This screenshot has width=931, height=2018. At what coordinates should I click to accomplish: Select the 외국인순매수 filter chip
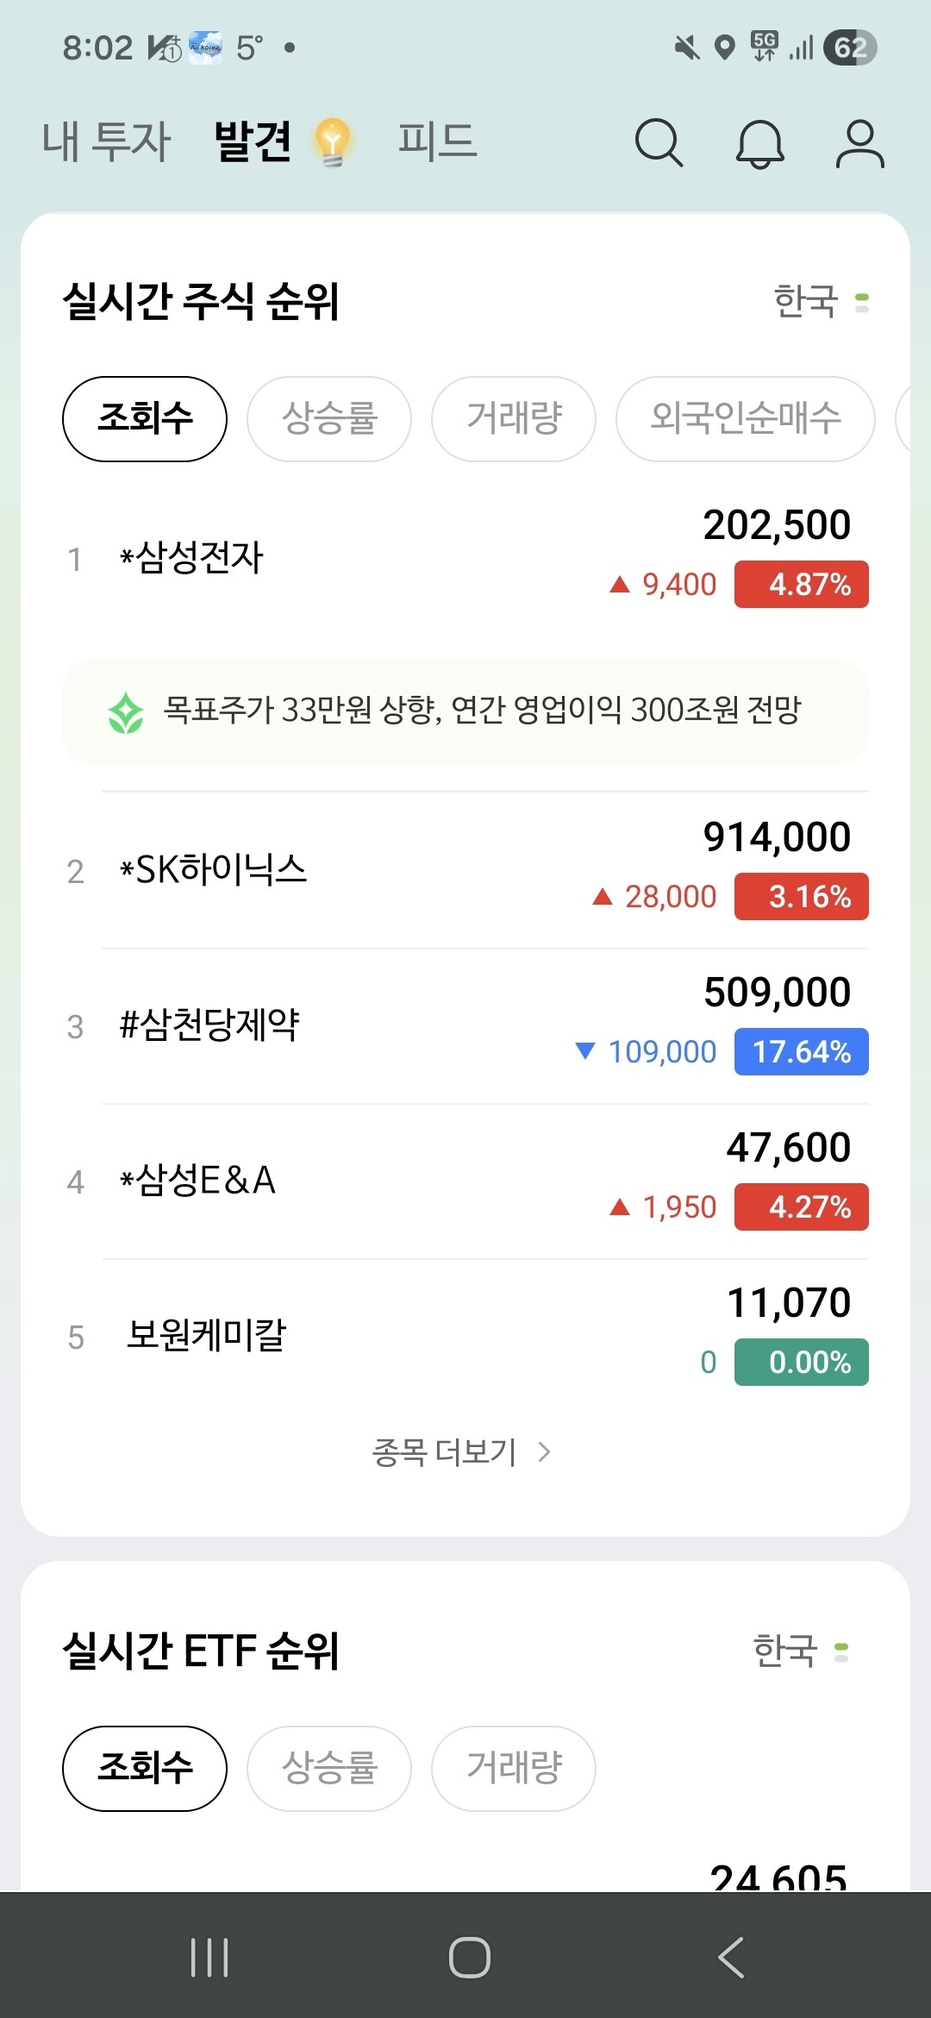[x=745, y=419]
